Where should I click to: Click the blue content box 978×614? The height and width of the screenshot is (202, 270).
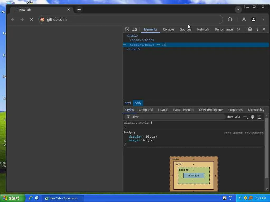194,175
